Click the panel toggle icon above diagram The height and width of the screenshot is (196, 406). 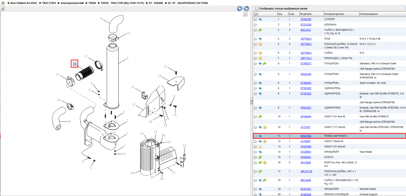pyautogui.click(x=2, y=8)
